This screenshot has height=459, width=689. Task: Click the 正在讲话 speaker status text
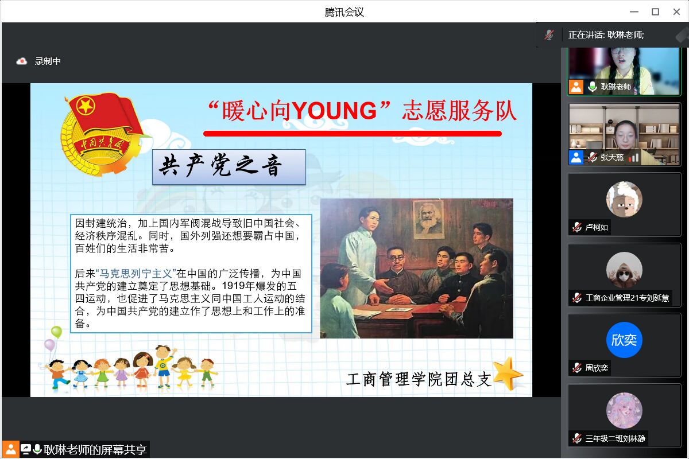point(606,35)
